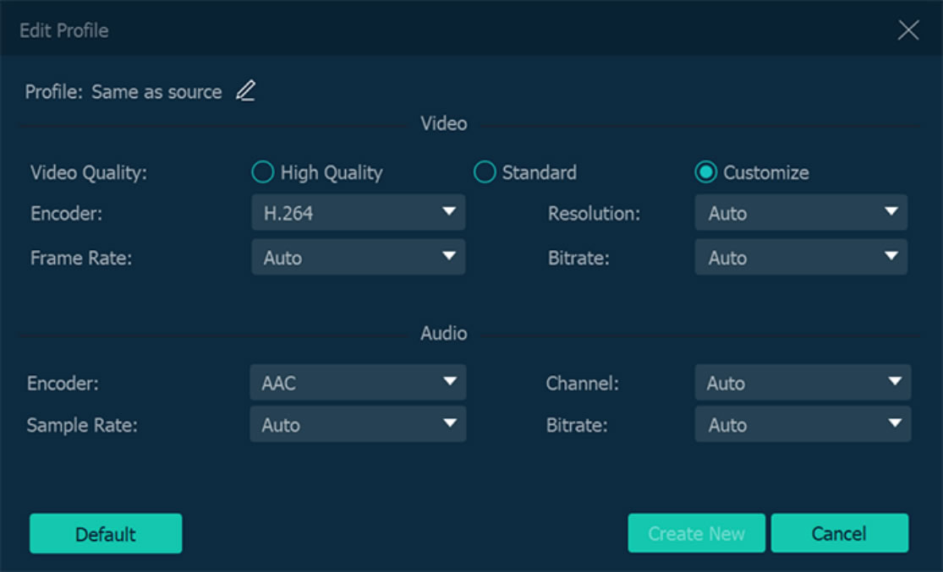943x572 pixels.
Task: Open the video Encoder dropdown showing H.264
Action: click(359, 213)
